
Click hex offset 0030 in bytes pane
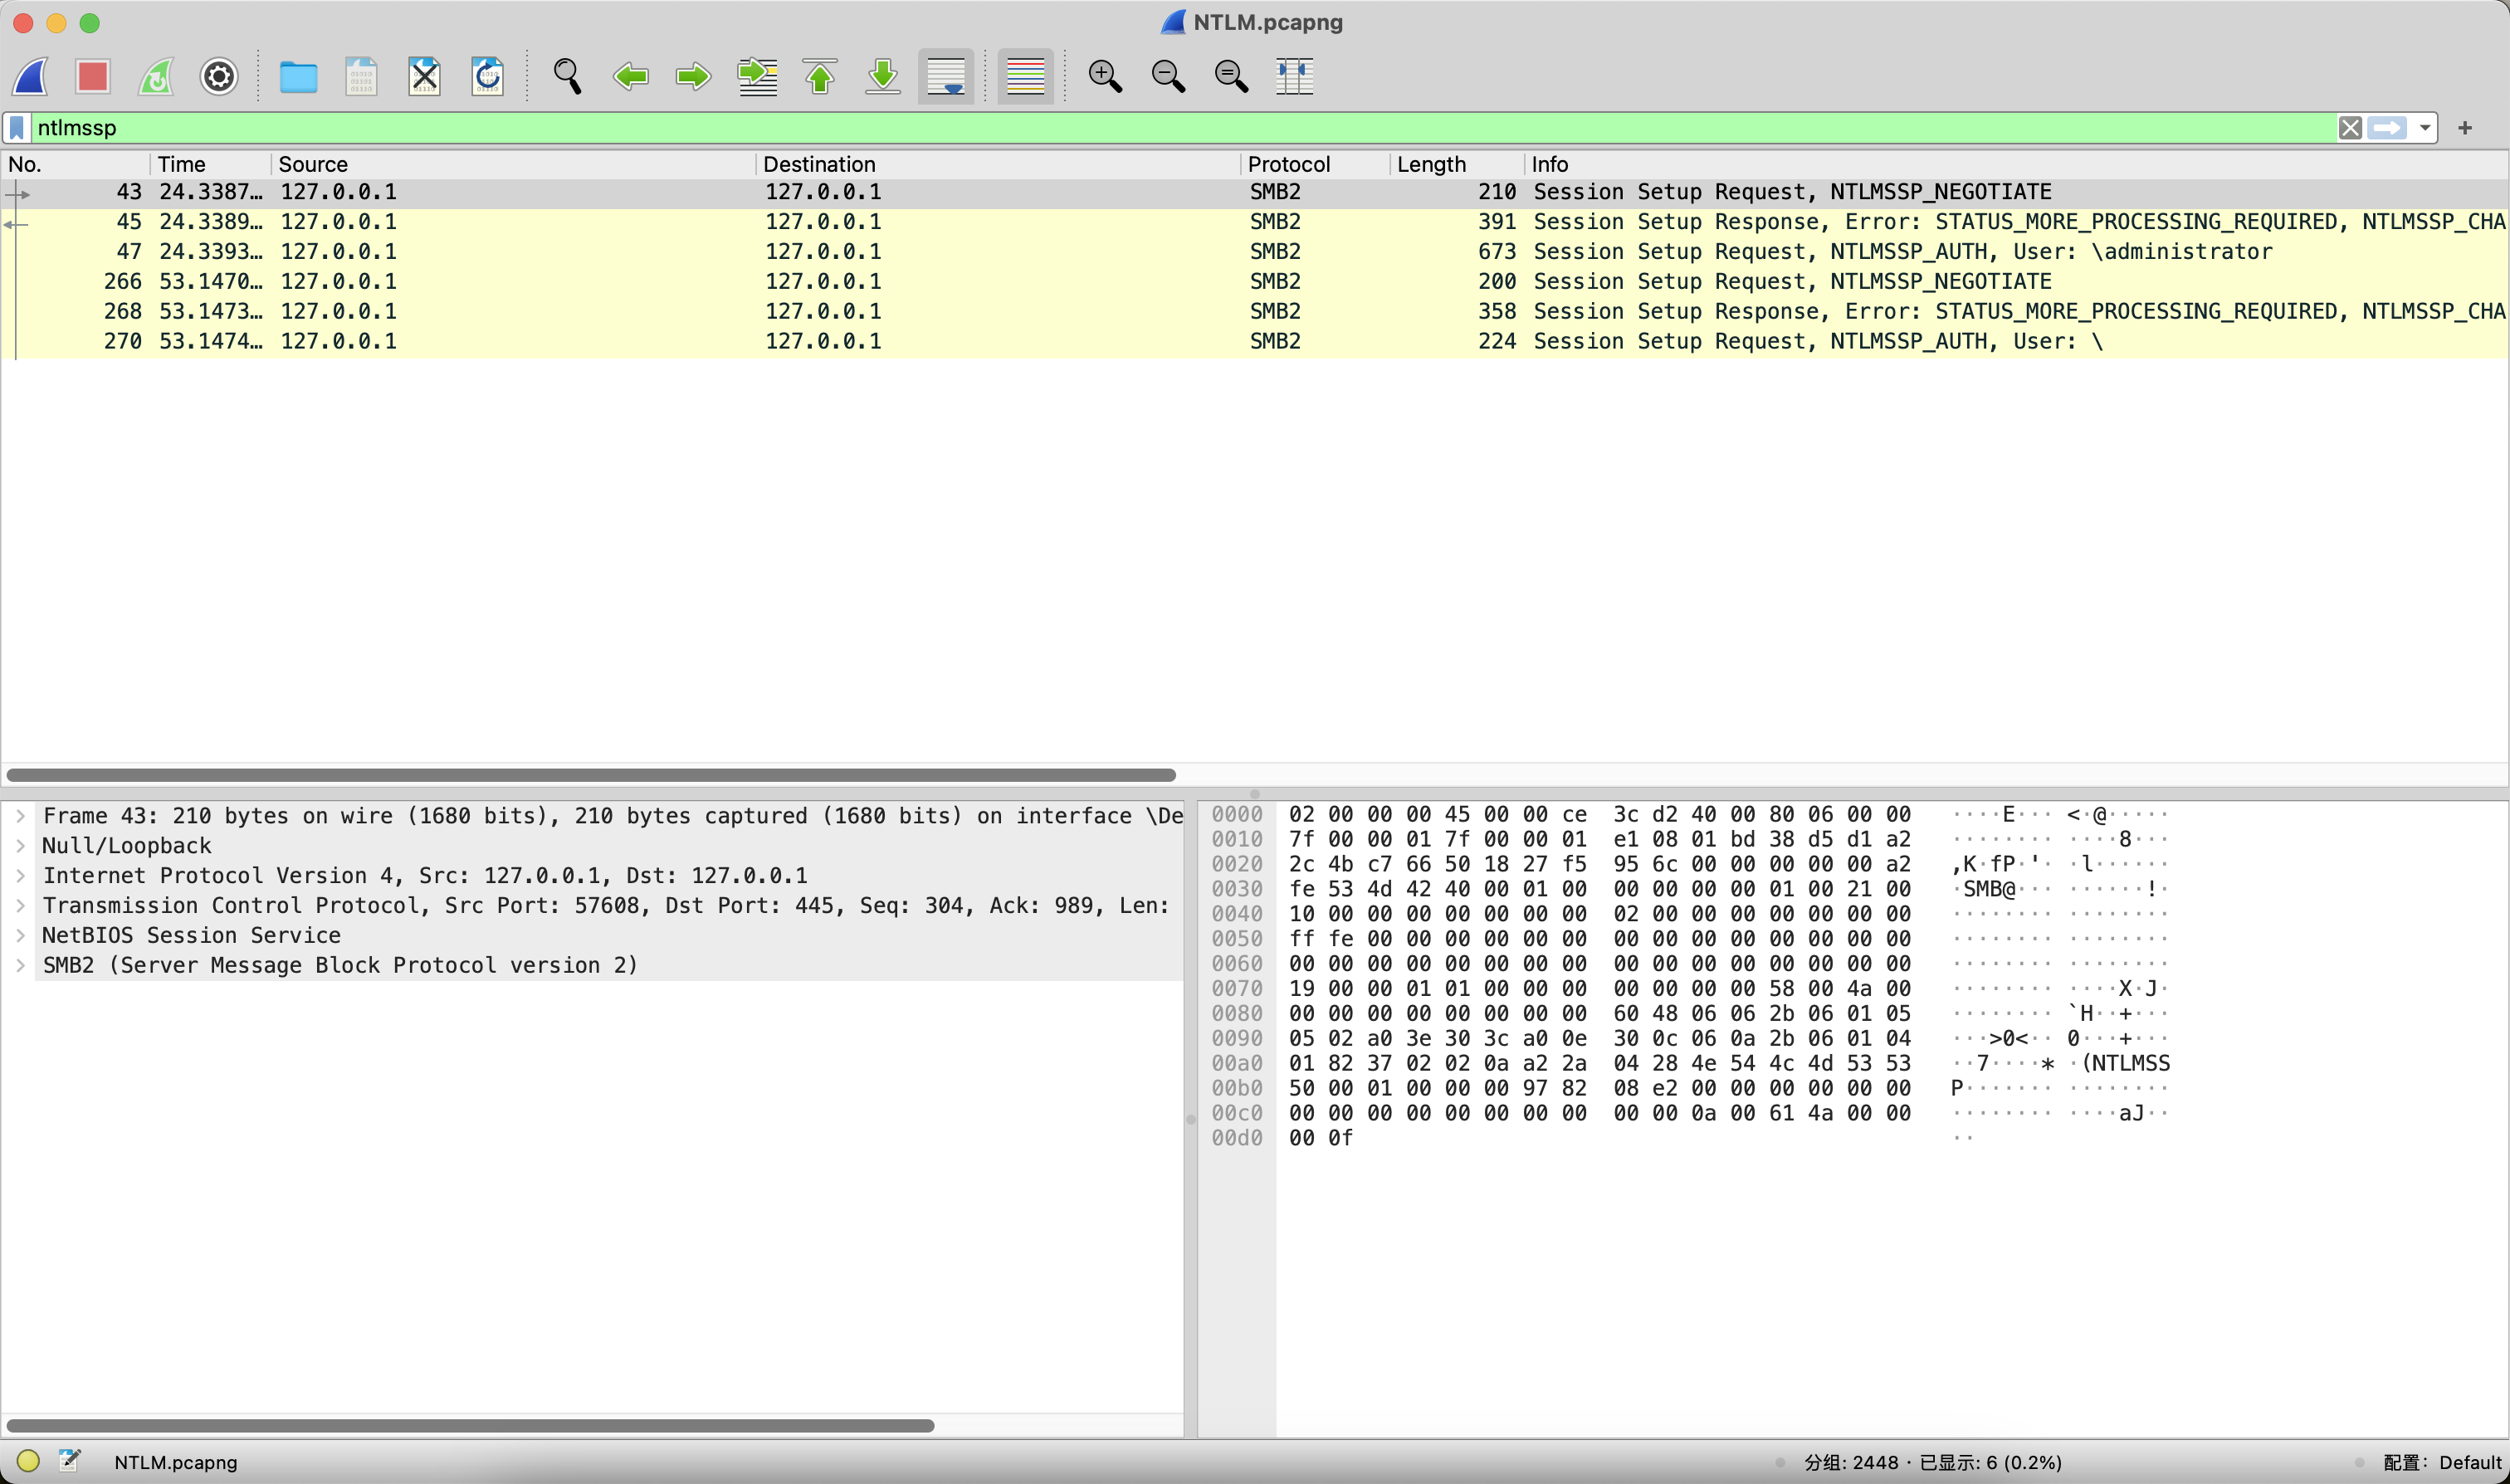point(1237,889)
